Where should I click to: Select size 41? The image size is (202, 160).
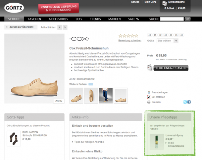[155, 35]
